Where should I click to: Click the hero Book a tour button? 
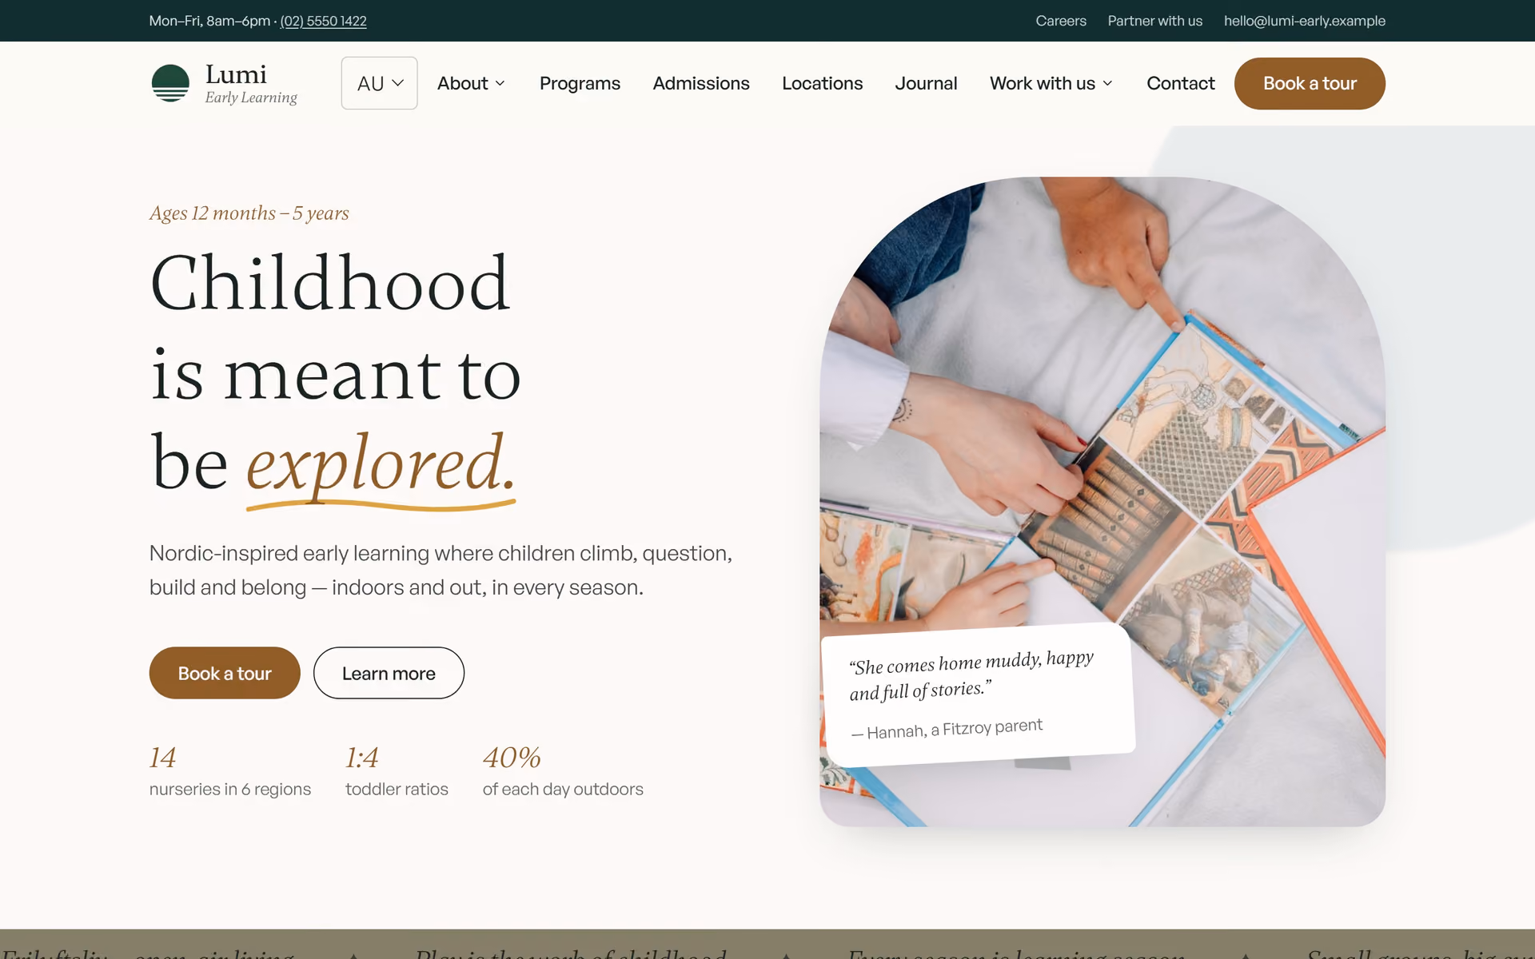[x=225, y=673]
